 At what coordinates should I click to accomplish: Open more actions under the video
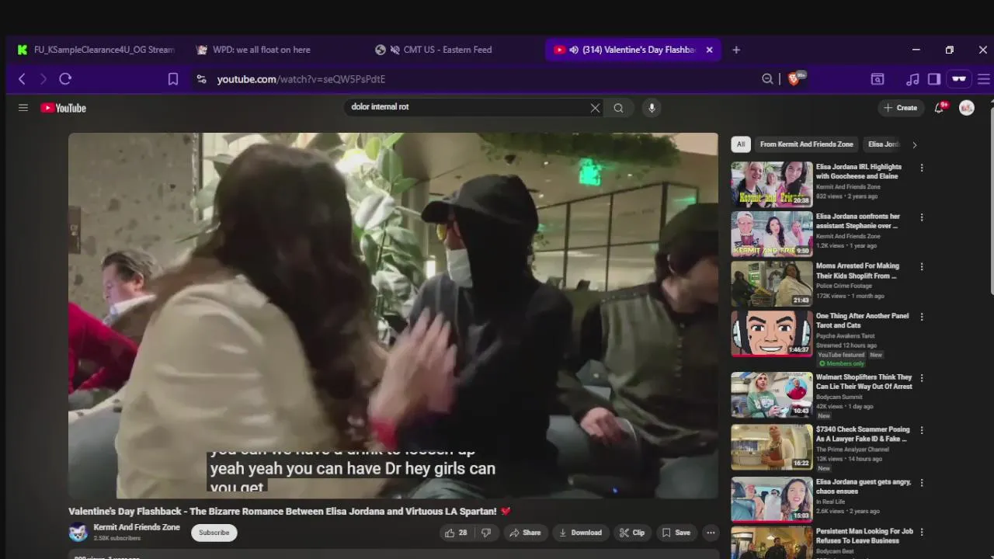[x=711, y=533]
